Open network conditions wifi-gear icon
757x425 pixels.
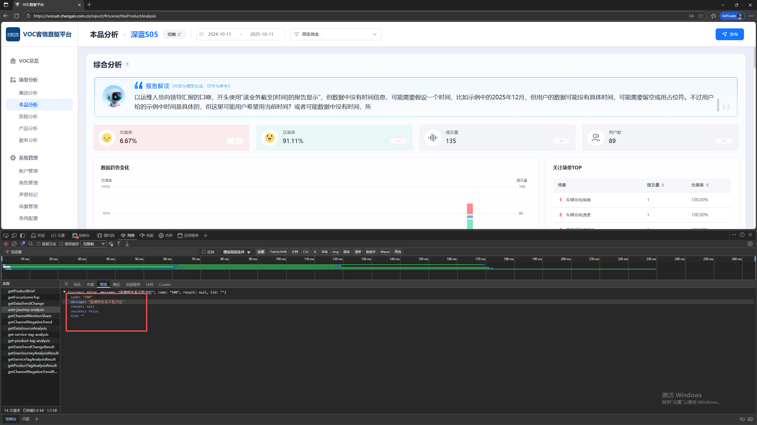click(111, 244)
